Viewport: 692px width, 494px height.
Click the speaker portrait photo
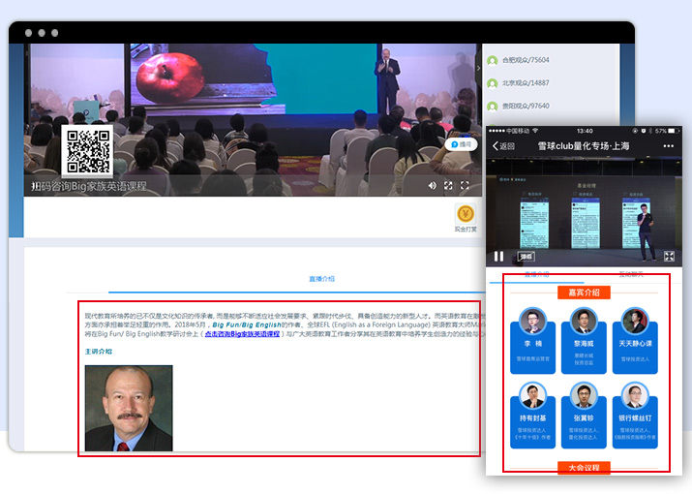tap(129, 408)
